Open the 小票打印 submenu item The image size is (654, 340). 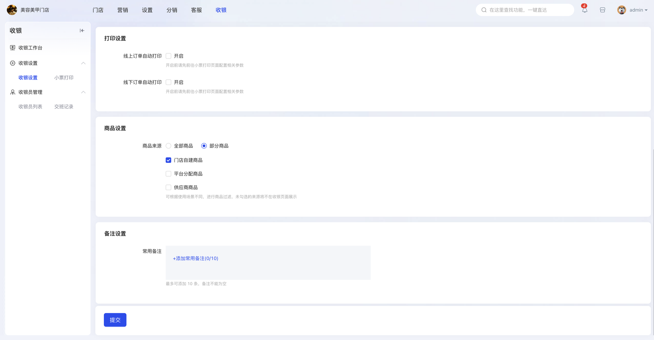(x=64, y=78)
